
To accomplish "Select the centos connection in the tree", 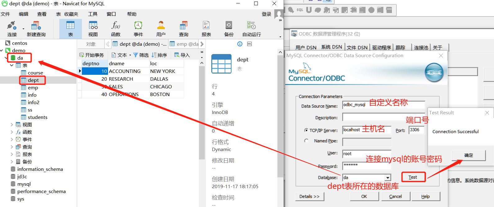I will pyautogui.click(x=20, y=43).
